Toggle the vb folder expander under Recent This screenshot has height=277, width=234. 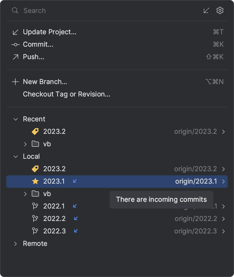(x=25, y=144)
